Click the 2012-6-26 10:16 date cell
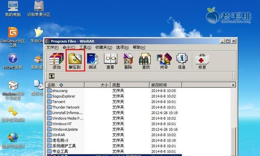This screenshot has width=260, height=156. [164, 129]
